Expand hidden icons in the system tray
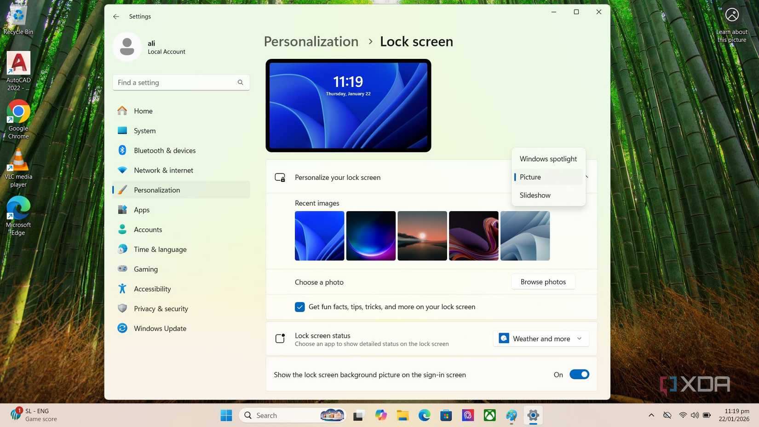 click(x=651, y=415)
